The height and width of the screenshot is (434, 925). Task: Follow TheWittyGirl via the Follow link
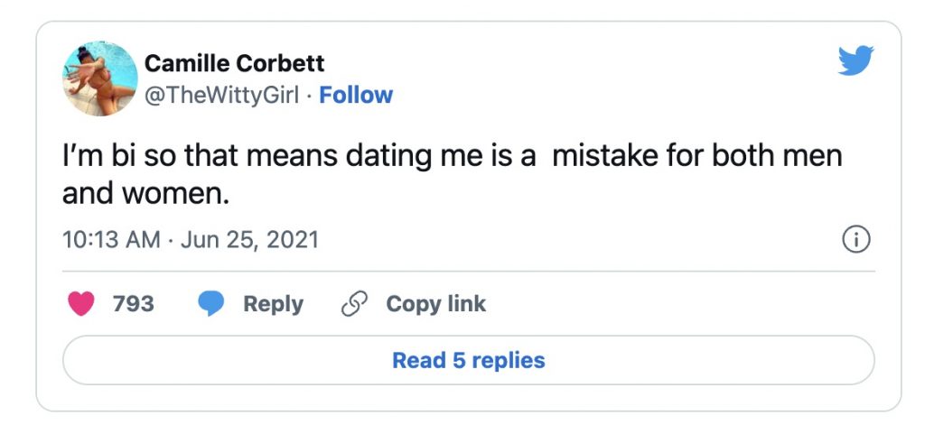pos(356,95)
